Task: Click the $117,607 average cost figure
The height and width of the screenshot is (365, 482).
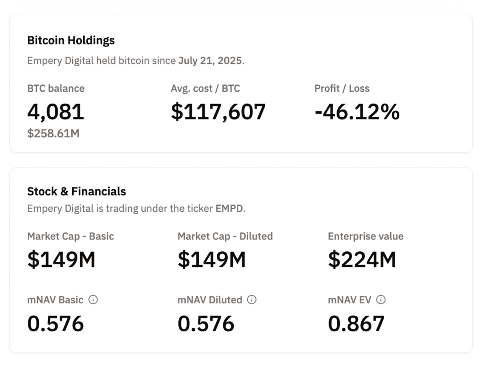Action: coord(218,112)
